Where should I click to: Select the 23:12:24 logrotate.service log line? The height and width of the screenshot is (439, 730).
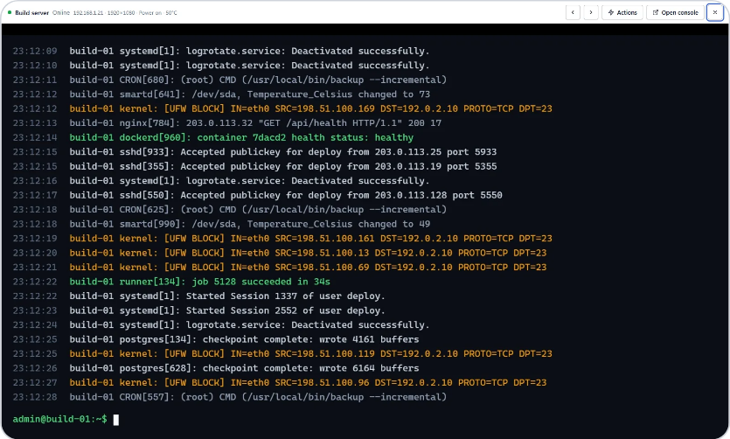click(221, 325)
